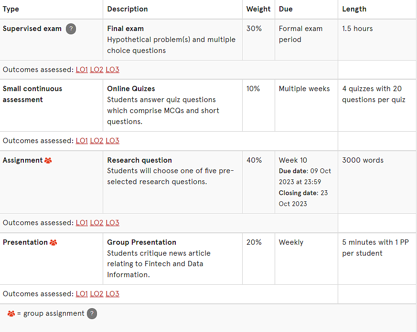Select LO3 link under Research question outcomes

pyautogui.click(x=112, y=223)
